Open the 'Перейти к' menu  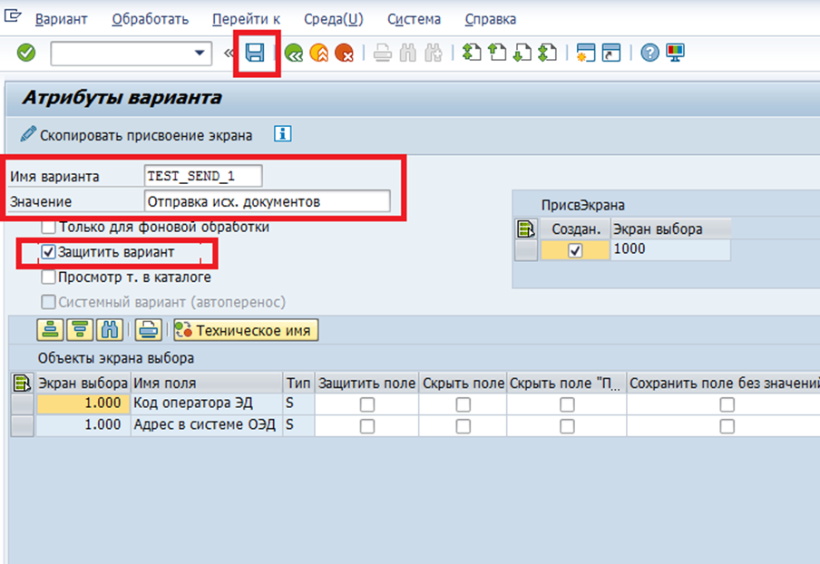point(246,19)
